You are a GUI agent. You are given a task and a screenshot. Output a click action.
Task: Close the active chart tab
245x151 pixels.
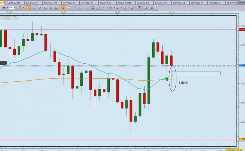3,3
